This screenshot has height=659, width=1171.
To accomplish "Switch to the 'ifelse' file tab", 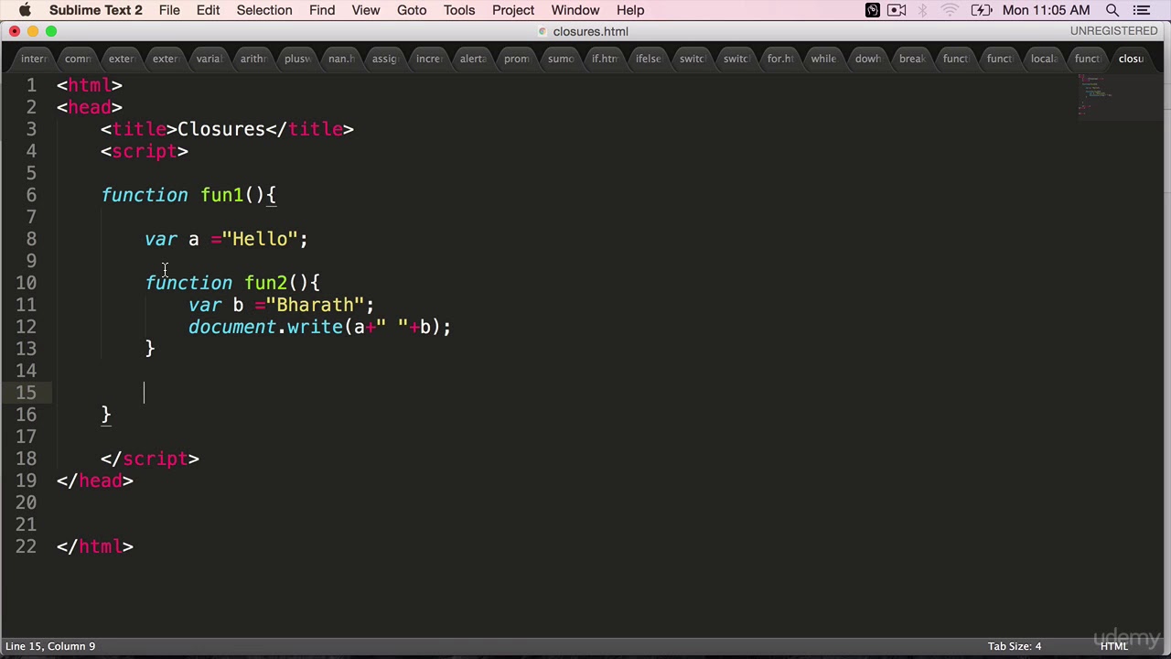I will coord(649,59).
